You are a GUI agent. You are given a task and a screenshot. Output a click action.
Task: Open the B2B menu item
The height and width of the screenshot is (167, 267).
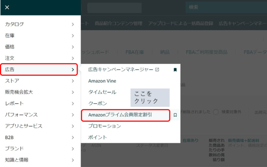click(x=40, y=137)
